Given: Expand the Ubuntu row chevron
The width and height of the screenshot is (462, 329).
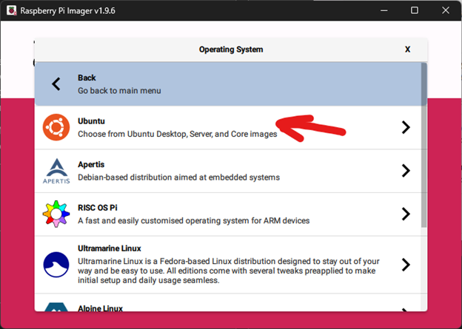Looking at the screenshot, I should [406, 127].
